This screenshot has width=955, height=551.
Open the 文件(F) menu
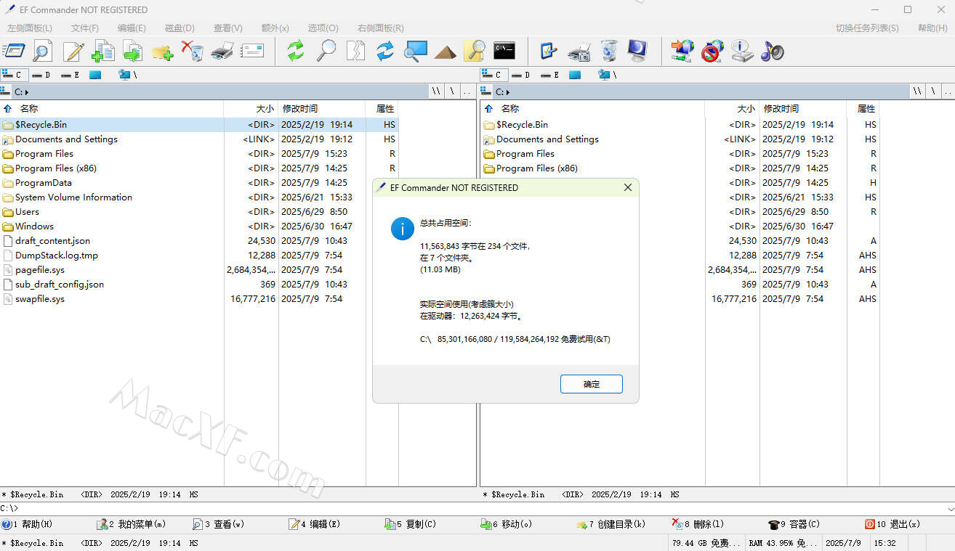(x=84, y=28)
